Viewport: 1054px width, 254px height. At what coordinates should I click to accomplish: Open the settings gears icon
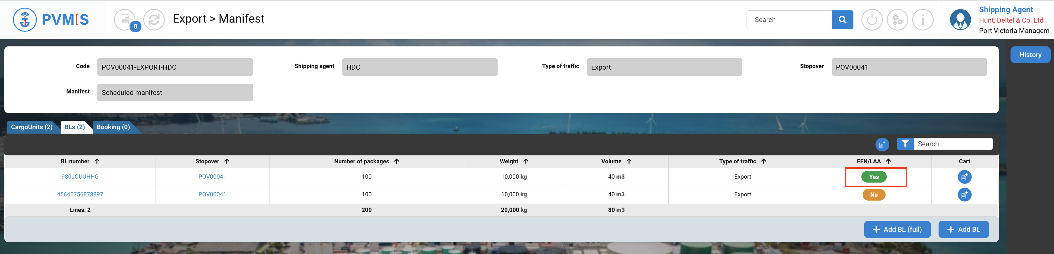897,20
